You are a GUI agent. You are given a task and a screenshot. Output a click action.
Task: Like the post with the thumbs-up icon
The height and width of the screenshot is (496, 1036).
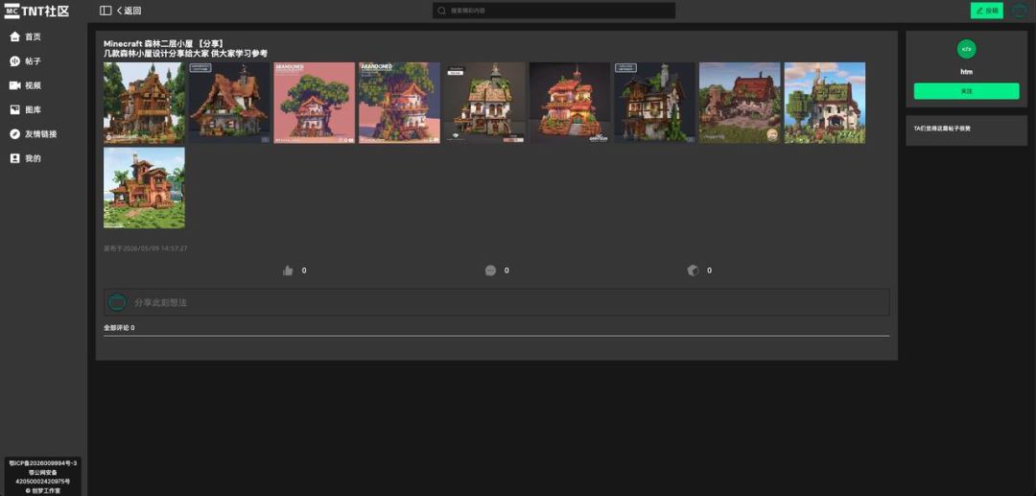tap(288, 271)
